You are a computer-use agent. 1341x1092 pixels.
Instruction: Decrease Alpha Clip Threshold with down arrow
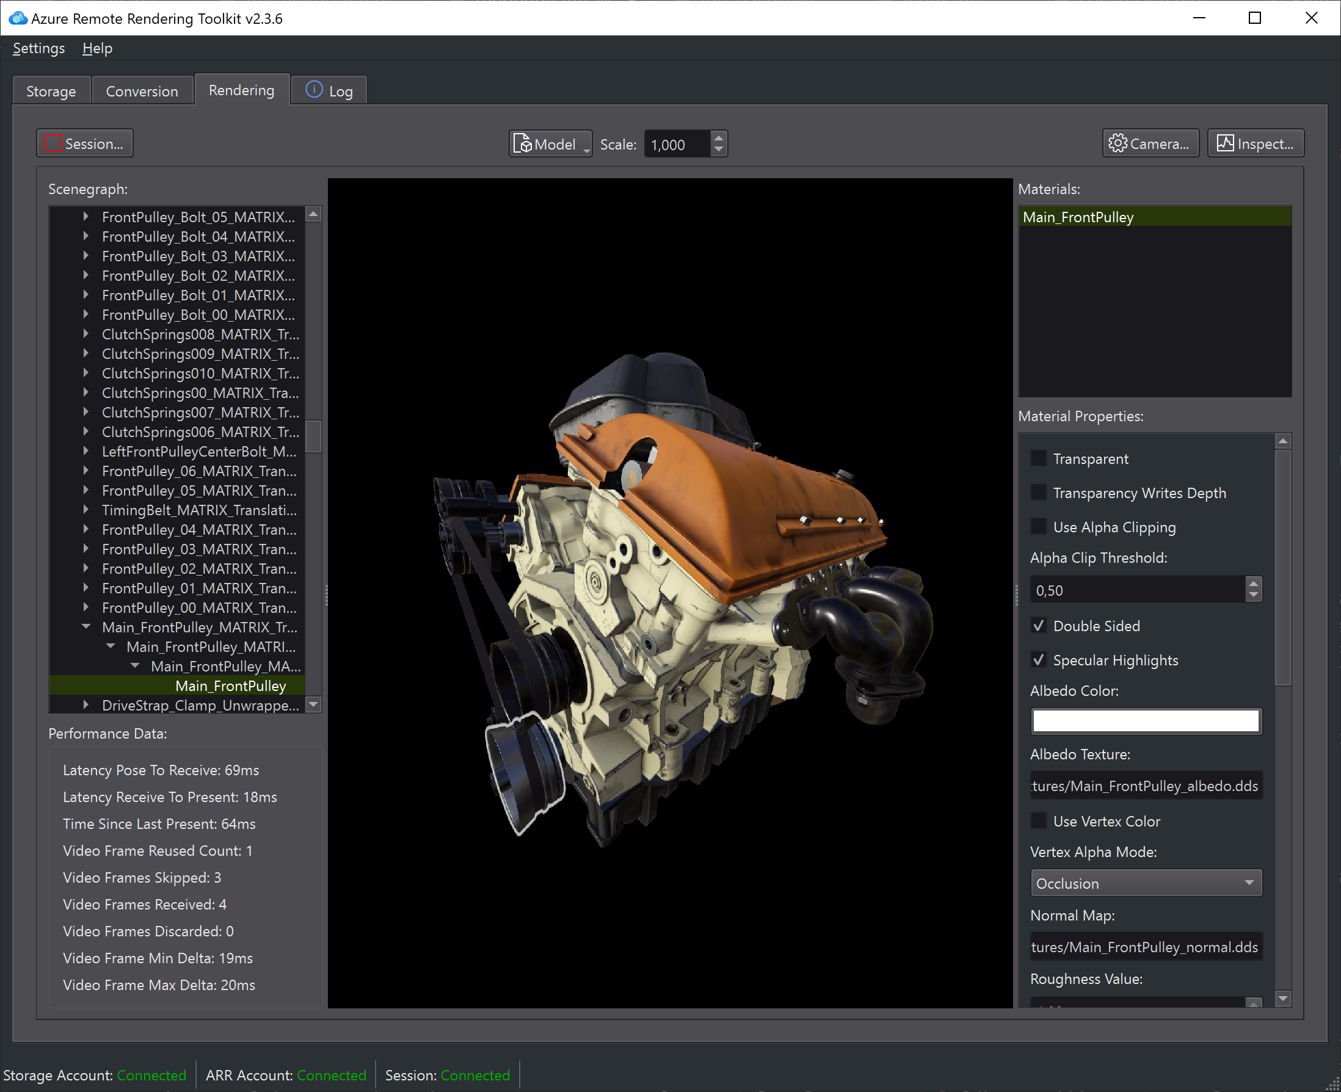[1253, 595]
